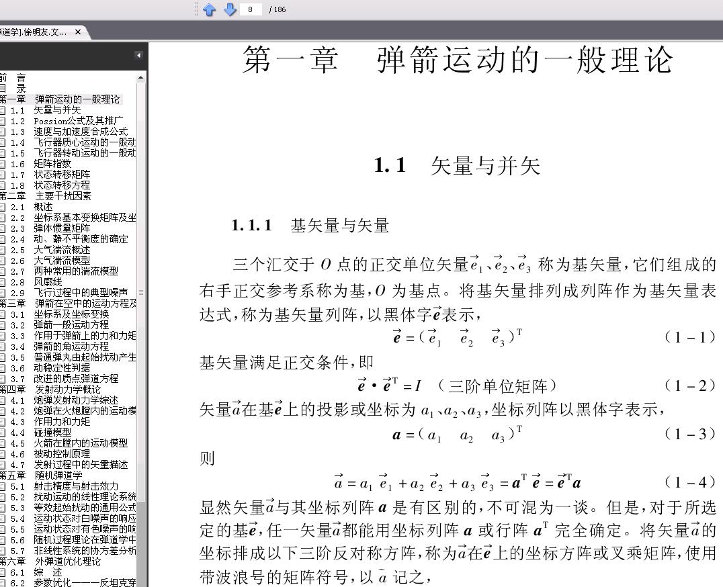
Task: Go to next page with down arrow
Action: [x=230, y=9]
